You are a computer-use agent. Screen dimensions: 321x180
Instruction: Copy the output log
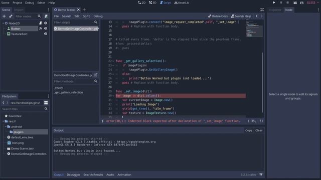tap(249, 130)
